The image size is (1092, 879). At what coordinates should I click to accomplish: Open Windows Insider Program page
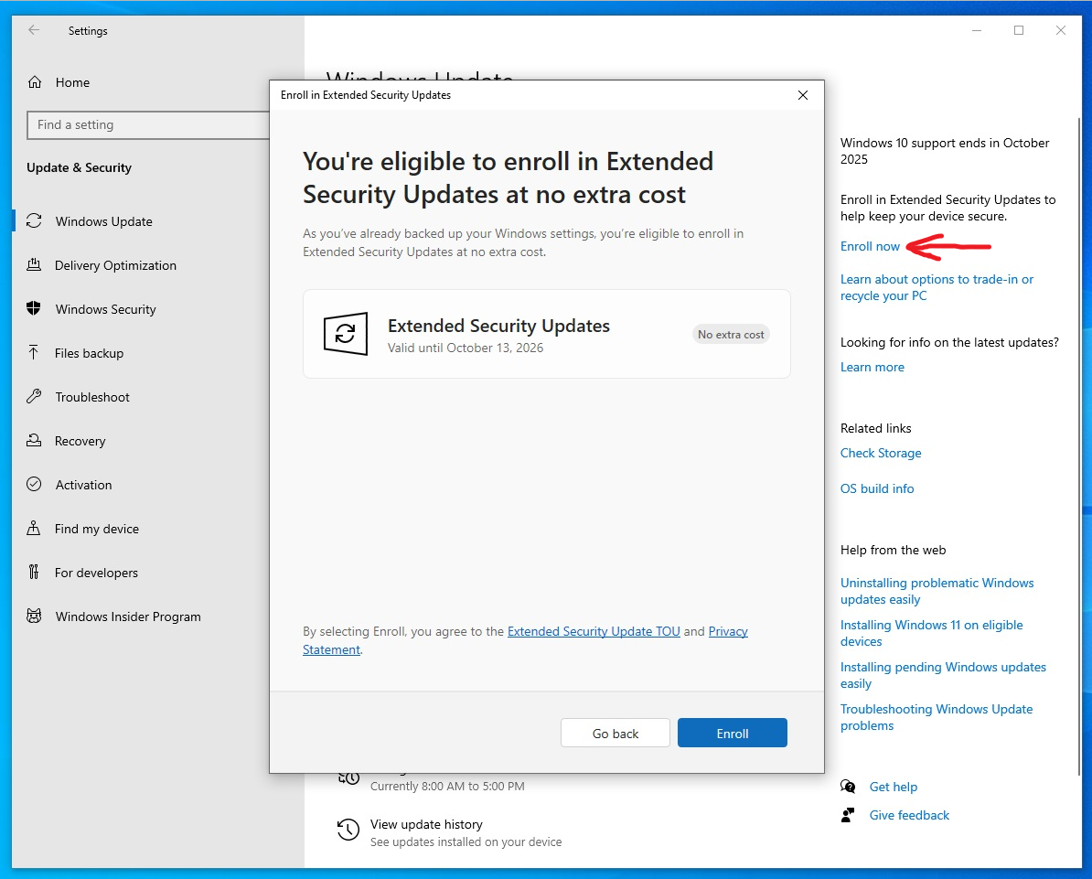pyautogui.click(x=128, y=616)
